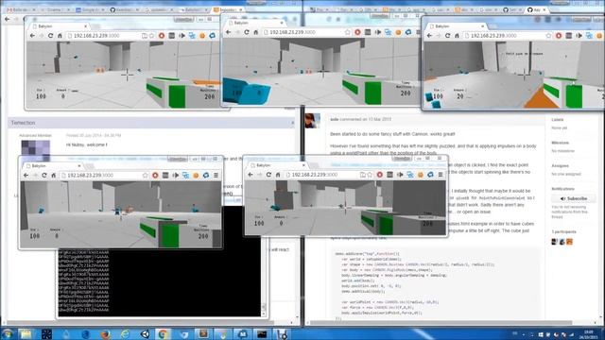
Task: Click horizontal scrollbar of left background browser
Action: 140,322
